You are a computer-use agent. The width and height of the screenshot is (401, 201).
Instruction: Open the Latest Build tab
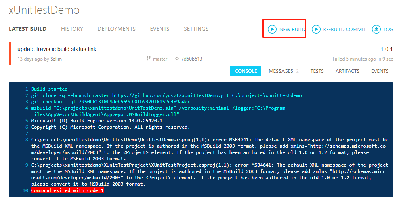28,29
